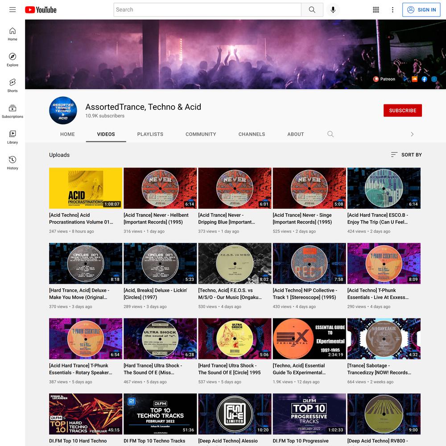Select the Videos tab

(106, 134)
